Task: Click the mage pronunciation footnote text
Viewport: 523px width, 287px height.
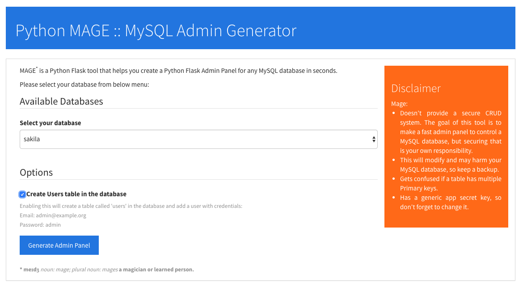Action: [x=107, y=269]
